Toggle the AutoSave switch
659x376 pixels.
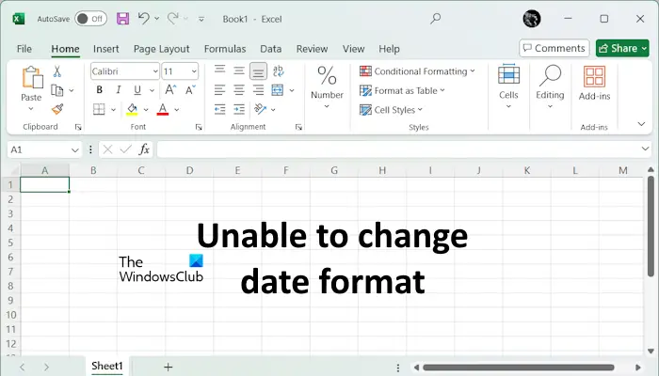click(x=90, y=19)
